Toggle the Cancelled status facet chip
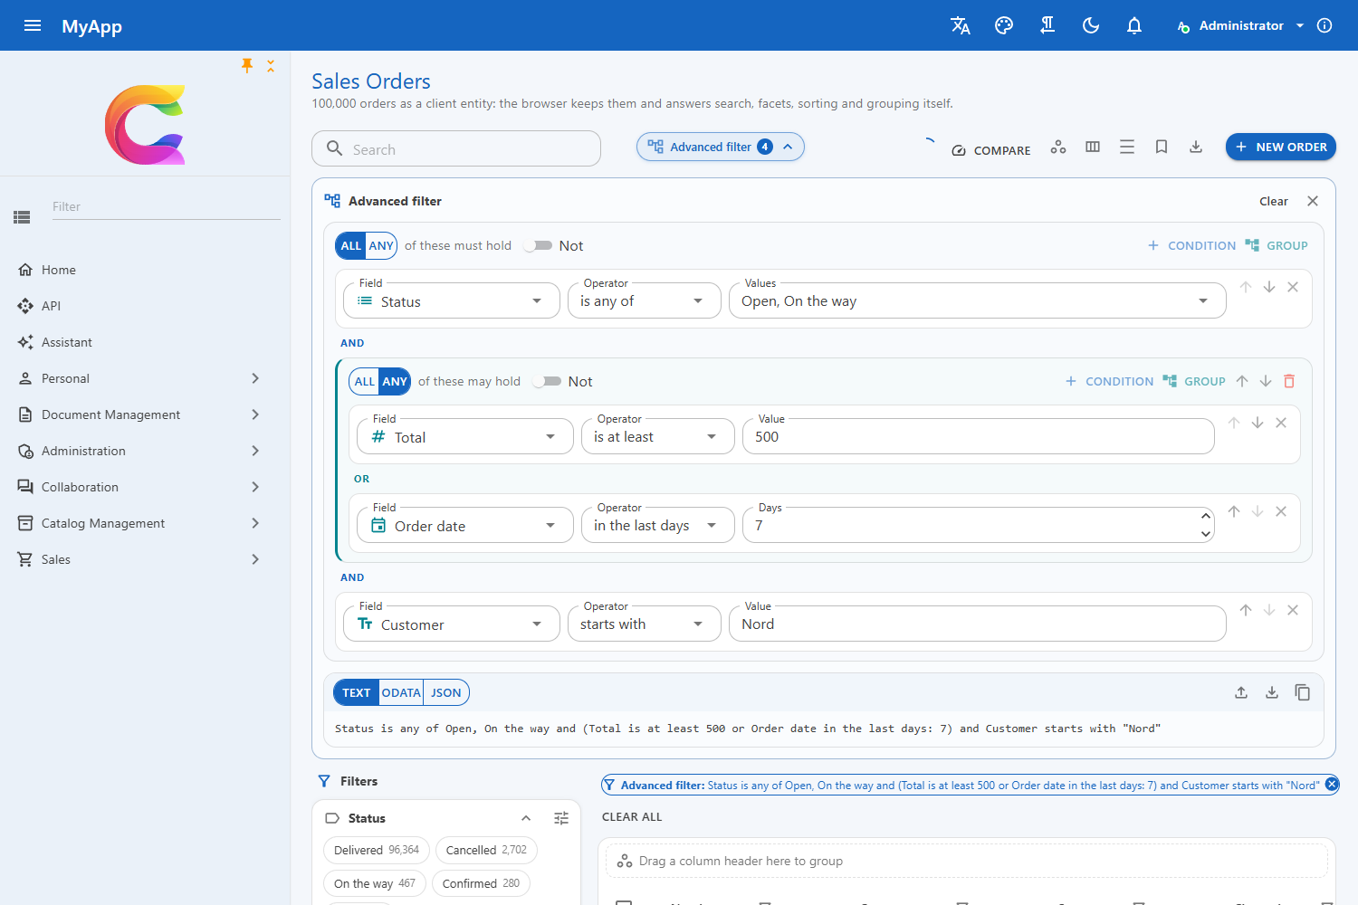 click(x=486, y=850)
